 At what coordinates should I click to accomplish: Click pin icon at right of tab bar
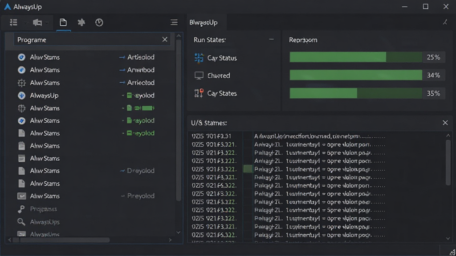click(x=445, y=22)
